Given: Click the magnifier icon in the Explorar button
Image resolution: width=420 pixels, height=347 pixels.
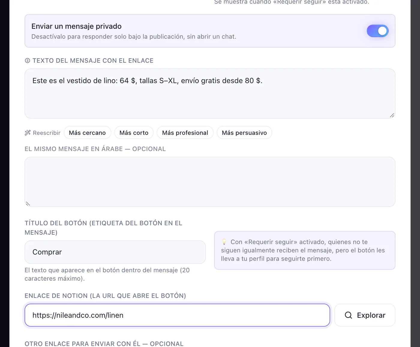Looking at the screenshot, I should pos(348,315).
